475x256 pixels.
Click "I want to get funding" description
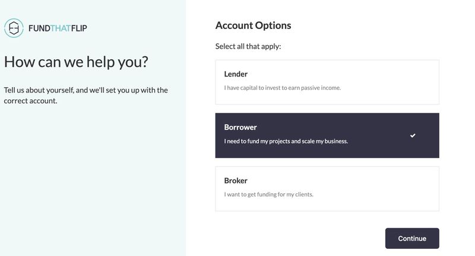[x=268, y=194]
